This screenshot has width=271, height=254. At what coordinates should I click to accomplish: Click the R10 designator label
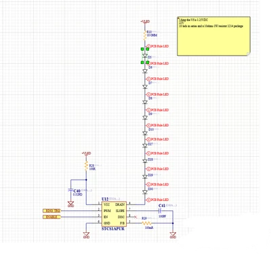coord(149,32)
